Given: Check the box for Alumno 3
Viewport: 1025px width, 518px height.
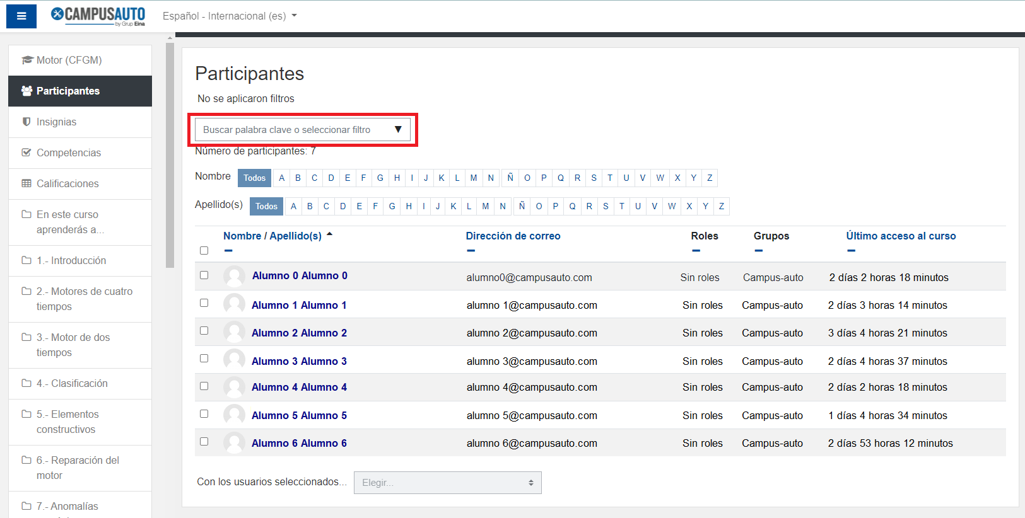Looking at the screenshot, I should pos(204,359).
